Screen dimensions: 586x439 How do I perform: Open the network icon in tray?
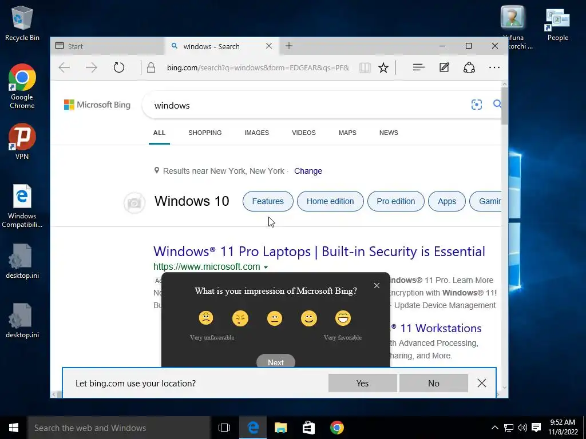pyautogui.click(x=509, y=428)
